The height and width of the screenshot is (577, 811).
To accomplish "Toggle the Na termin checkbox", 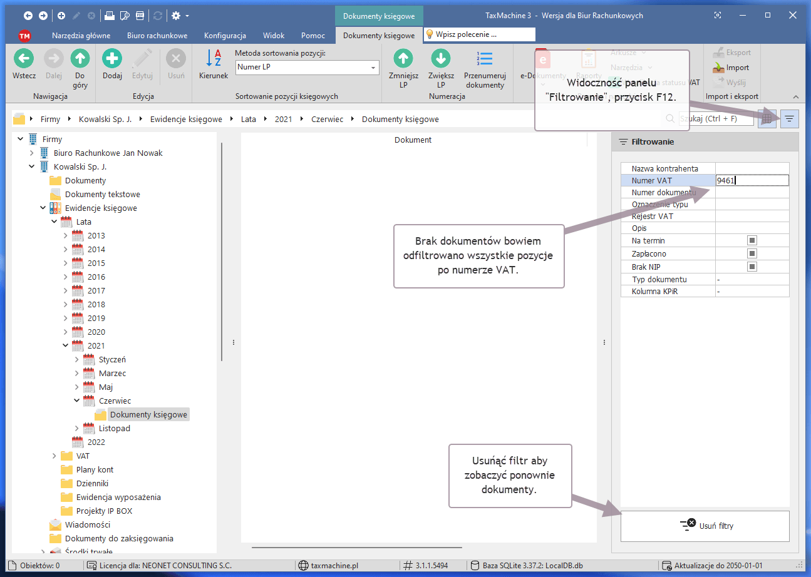I will [752, 240].
